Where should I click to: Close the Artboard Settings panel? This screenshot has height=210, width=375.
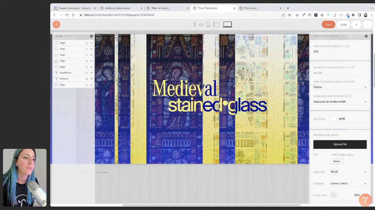tap(366, 36)
